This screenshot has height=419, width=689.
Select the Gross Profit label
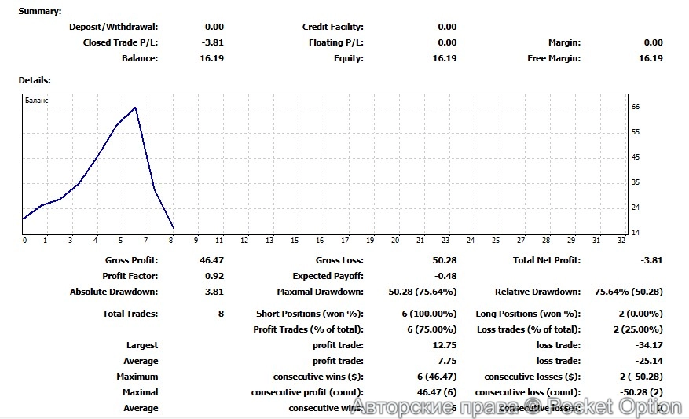coord(131,260)
